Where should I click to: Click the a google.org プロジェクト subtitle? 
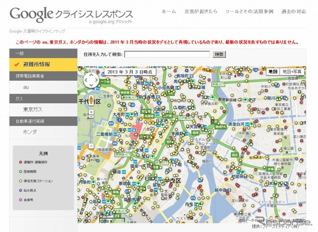tap(110, 22)
